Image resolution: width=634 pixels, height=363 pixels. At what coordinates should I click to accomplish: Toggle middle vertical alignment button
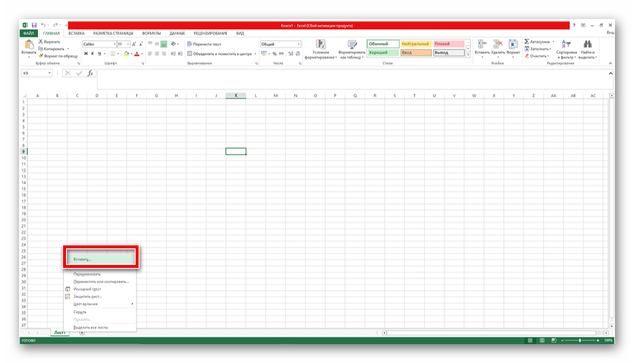click(x=157, y=44)
